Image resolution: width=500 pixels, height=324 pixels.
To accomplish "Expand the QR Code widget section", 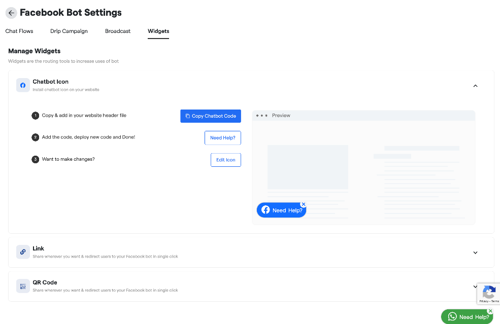I will pyautogui.click(x=474, y=286).
